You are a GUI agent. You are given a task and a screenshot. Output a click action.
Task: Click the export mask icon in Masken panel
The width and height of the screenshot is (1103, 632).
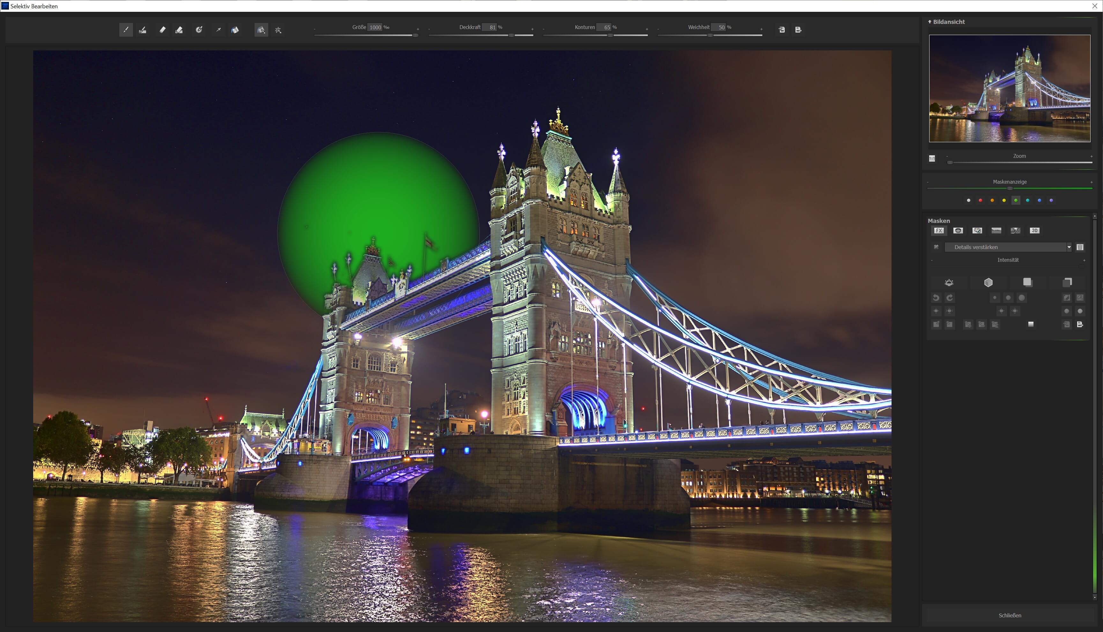(x=1080, y=324)
